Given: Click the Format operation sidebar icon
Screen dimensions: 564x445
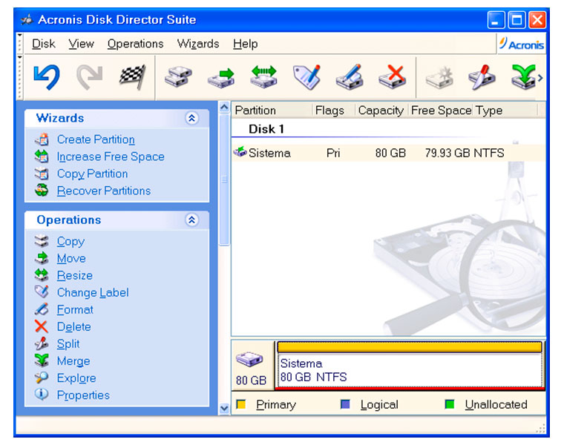Looking at the screenshot, I should point(42,309).
